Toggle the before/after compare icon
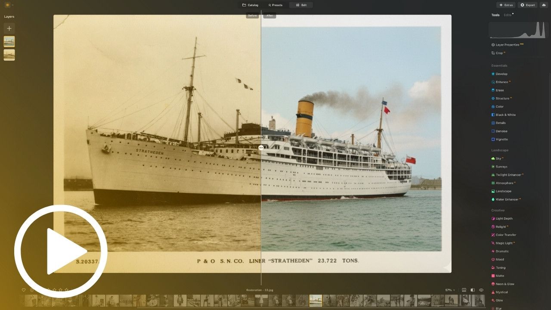Viewport: 551px width, 310px height. [x=473, y=290]
